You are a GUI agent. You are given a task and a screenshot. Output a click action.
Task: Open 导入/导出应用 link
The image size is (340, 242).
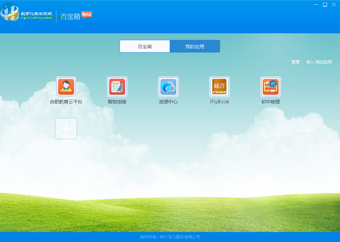pos(319,62)
